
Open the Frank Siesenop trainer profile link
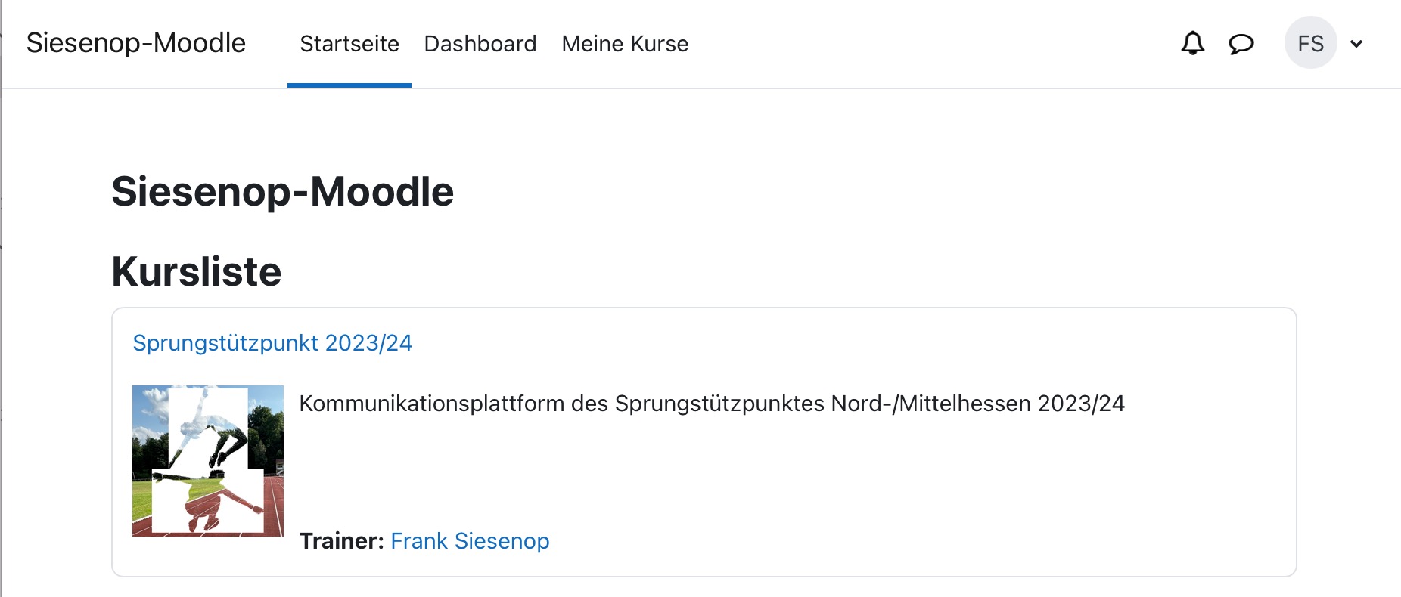(x=470, y=541)
